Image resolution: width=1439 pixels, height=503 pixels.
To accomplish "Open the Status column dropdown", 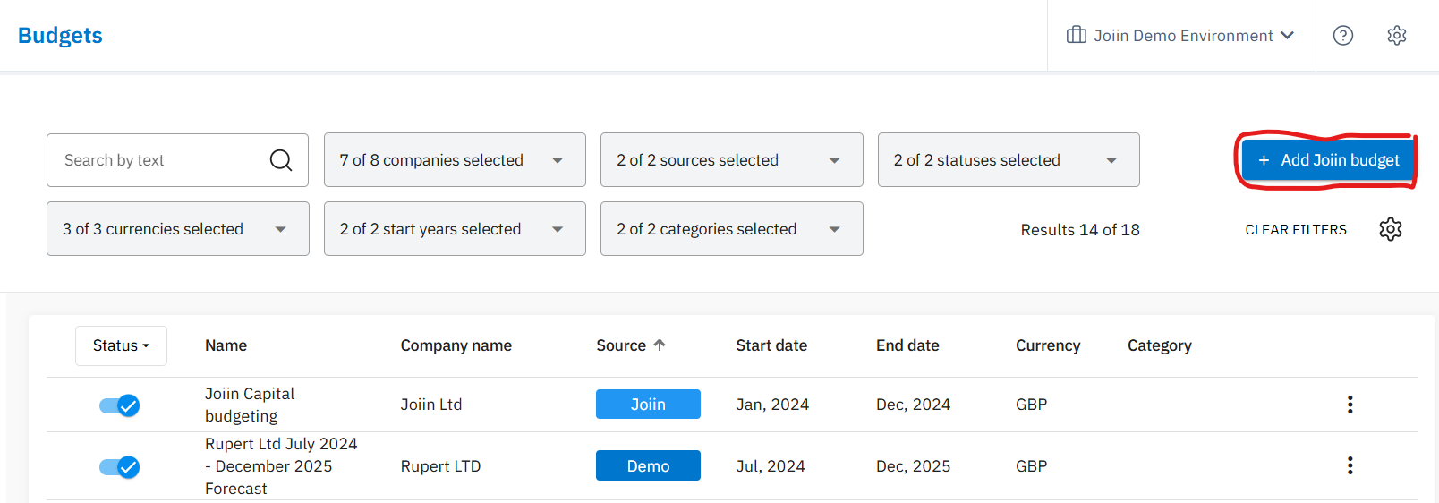I will point(121,345).
